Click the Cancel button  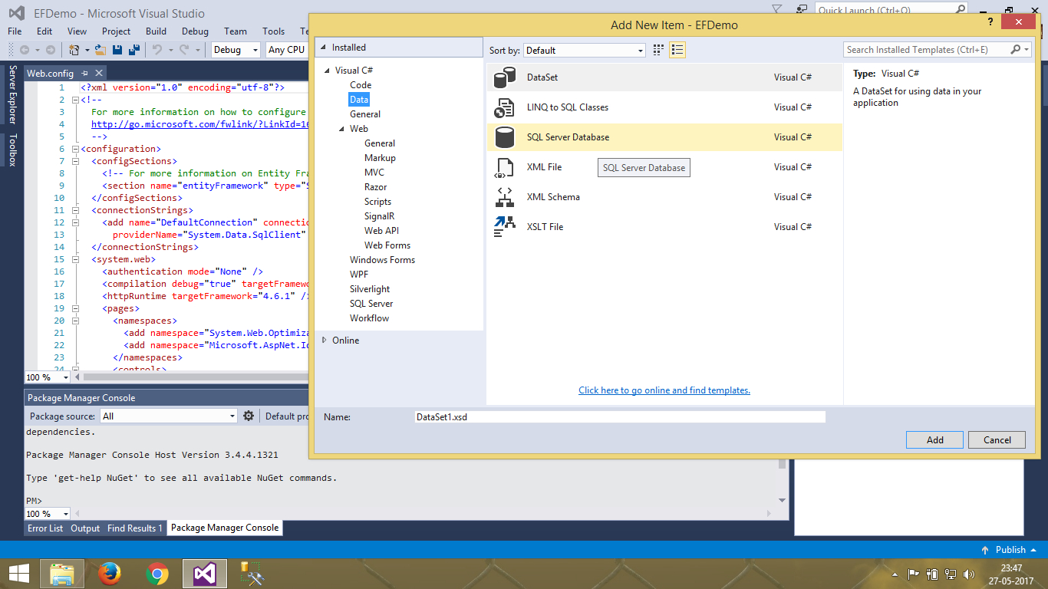[x=997, y=439]
